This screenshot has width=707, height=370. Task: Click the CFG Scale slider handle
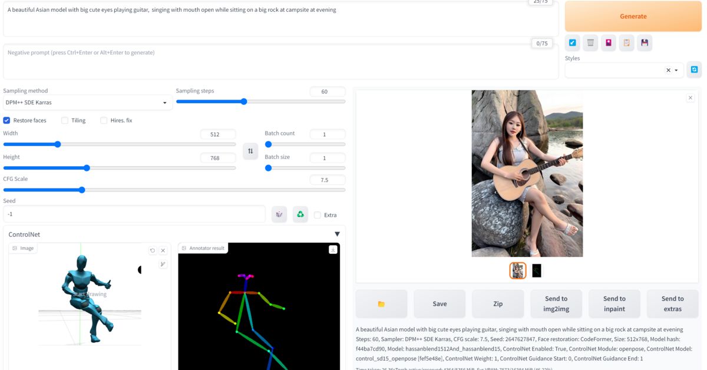coord(82,190)
